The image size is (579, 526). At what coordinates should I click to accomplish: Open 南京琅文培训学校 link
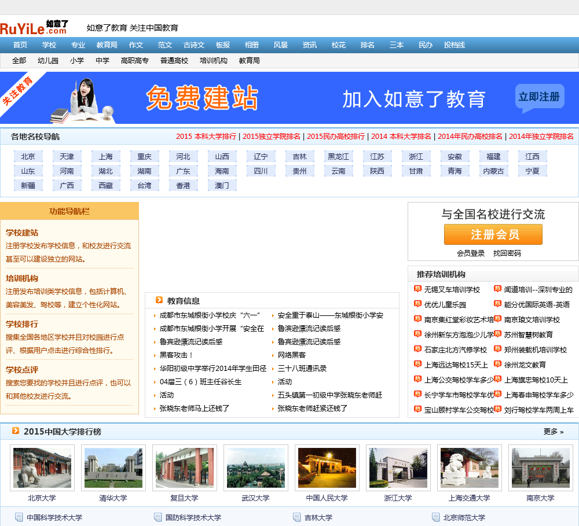pyautogui.click(x=532, y=319)
